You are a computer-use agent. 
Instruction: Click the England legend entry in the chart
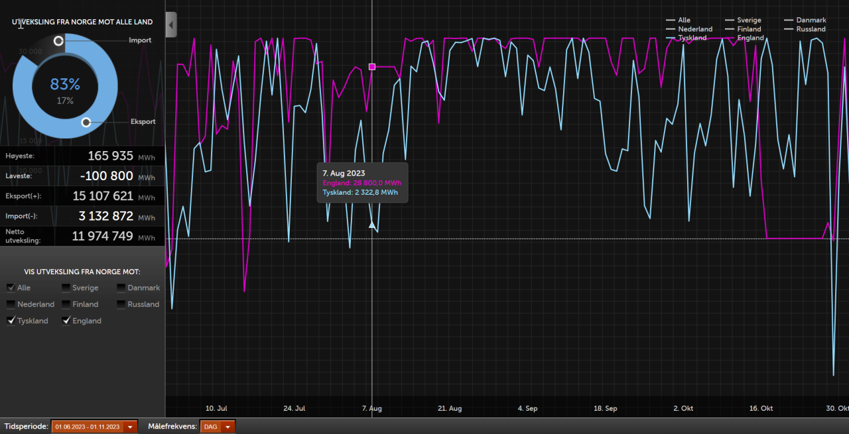click(750, 38)
